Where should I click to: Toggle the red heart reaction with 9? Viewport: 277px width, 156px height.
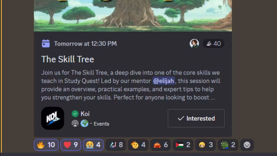(x=71, y=145)
